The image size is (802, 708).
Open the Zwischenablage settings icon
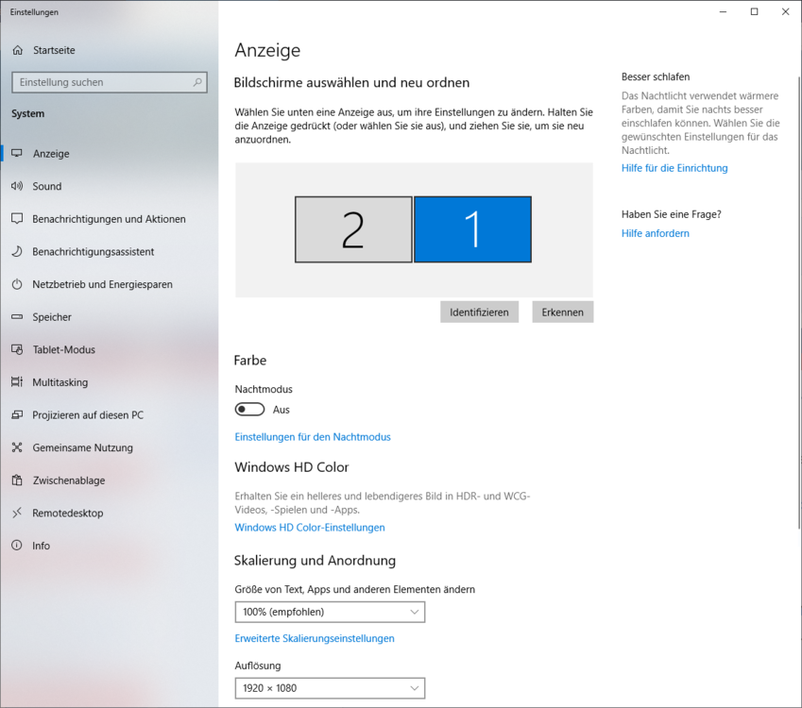click(x=18, y=480)
